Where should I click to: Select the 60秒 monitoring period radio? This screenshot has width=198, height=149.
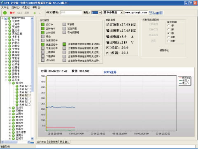tap(168, 41)
